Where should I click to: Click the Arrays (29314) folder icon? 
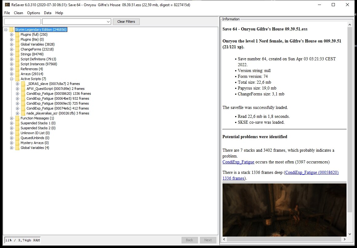(x=17, y=74)
